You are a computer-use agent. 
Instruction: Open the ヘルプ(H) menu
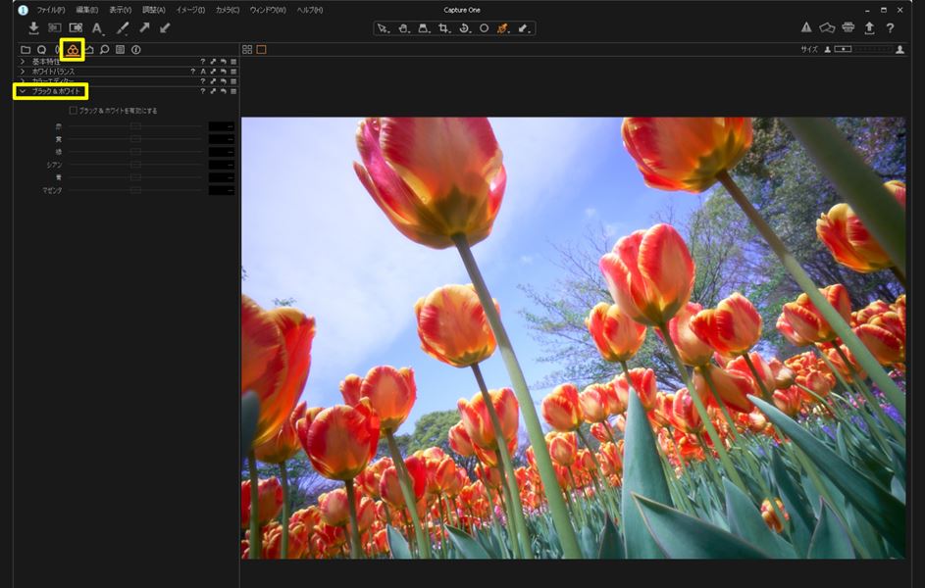(310, 10)
